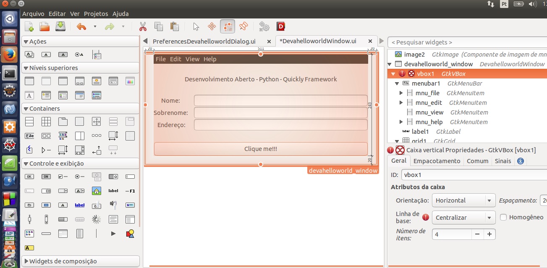Click the Save project icon in toolbar
The image size is (547, 268).
tap(61, 27)
